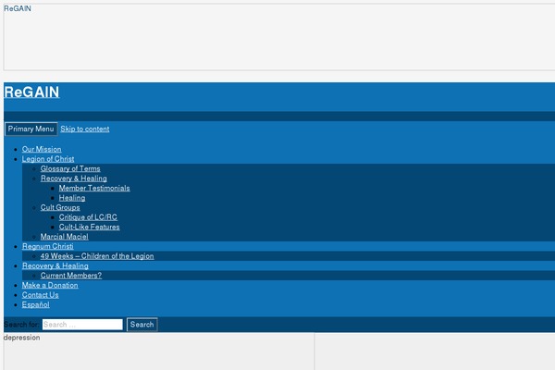This screenshot has width=555, height=370.
Task: Open the Cult Groups menu item
Action: coord(60,207)
